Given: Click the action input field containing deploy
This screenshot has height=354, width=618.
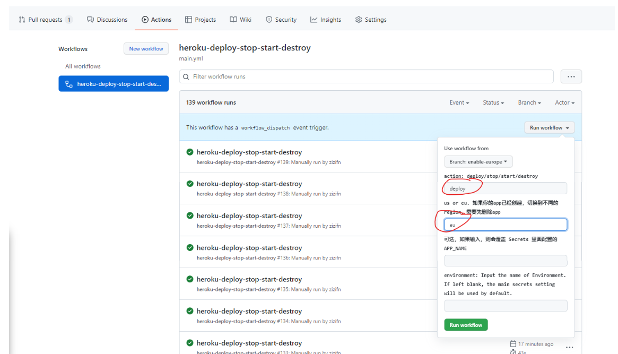Looking at the screenshot, I should (505, 188).
